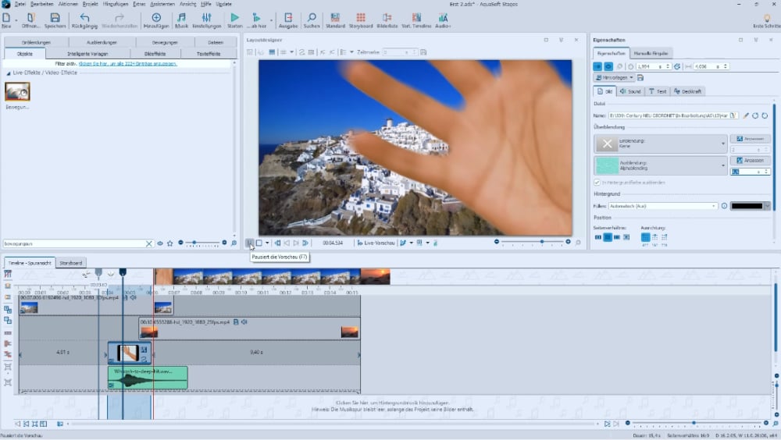Switch to the Sound properties tab
781x440 pixels.
tap(630, 91)
